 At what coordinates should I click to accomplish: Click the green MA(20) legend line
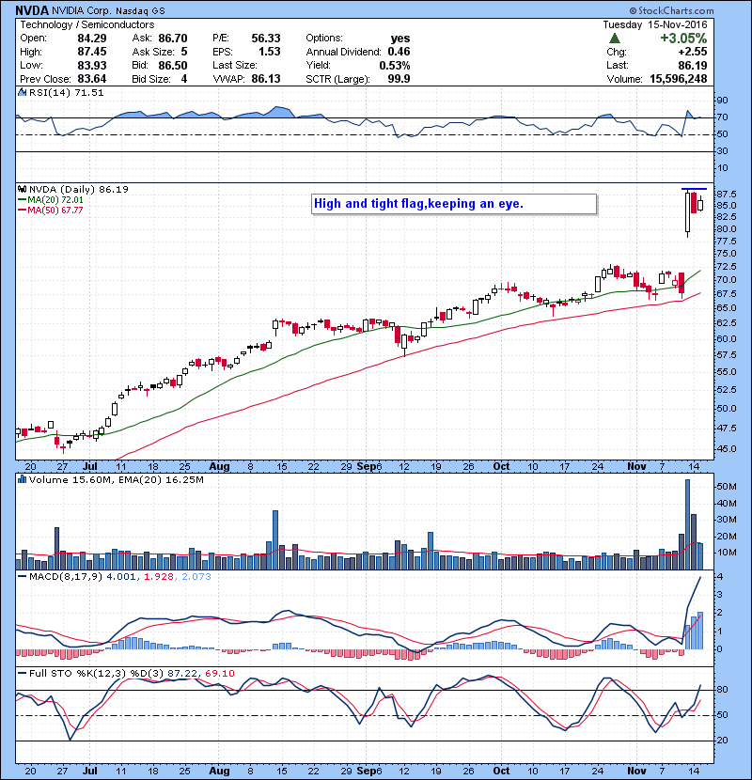click(x=23, y=199)
